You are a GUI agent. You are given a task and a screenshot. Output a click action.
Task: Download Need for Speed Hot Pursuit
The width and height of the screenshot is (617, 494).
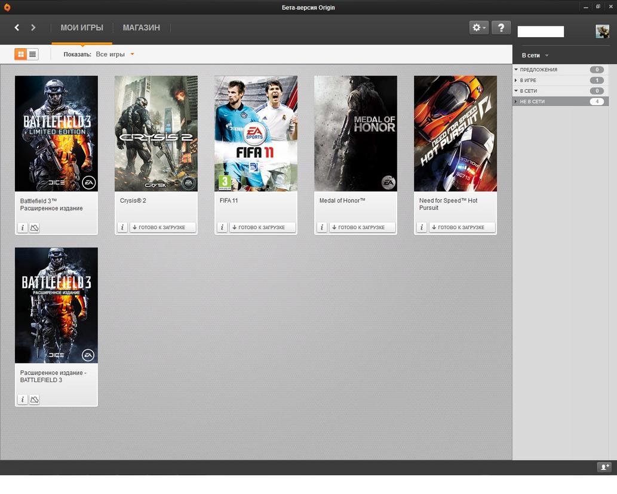point(462,227)
